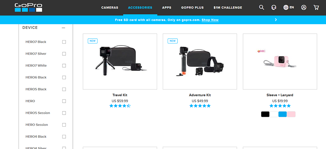Collapse the DEVICE filter section
This screenshot has height=149, width=326.
(x=63, y=28)
